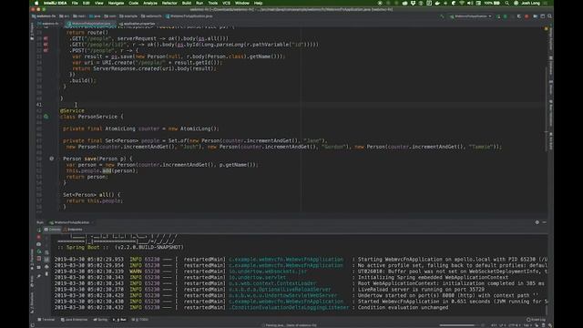Click the WebmvcFnApplication.java breadcrumb

[x=189, y=16]
